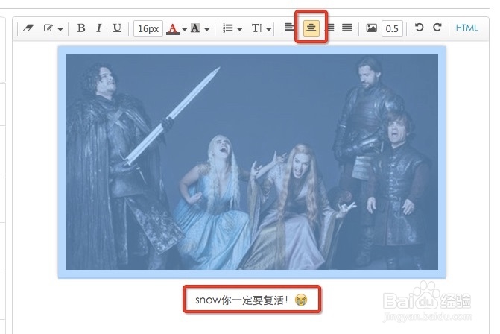Justify text alignment
The image size is (500, 334).
(x=347, y=28)
